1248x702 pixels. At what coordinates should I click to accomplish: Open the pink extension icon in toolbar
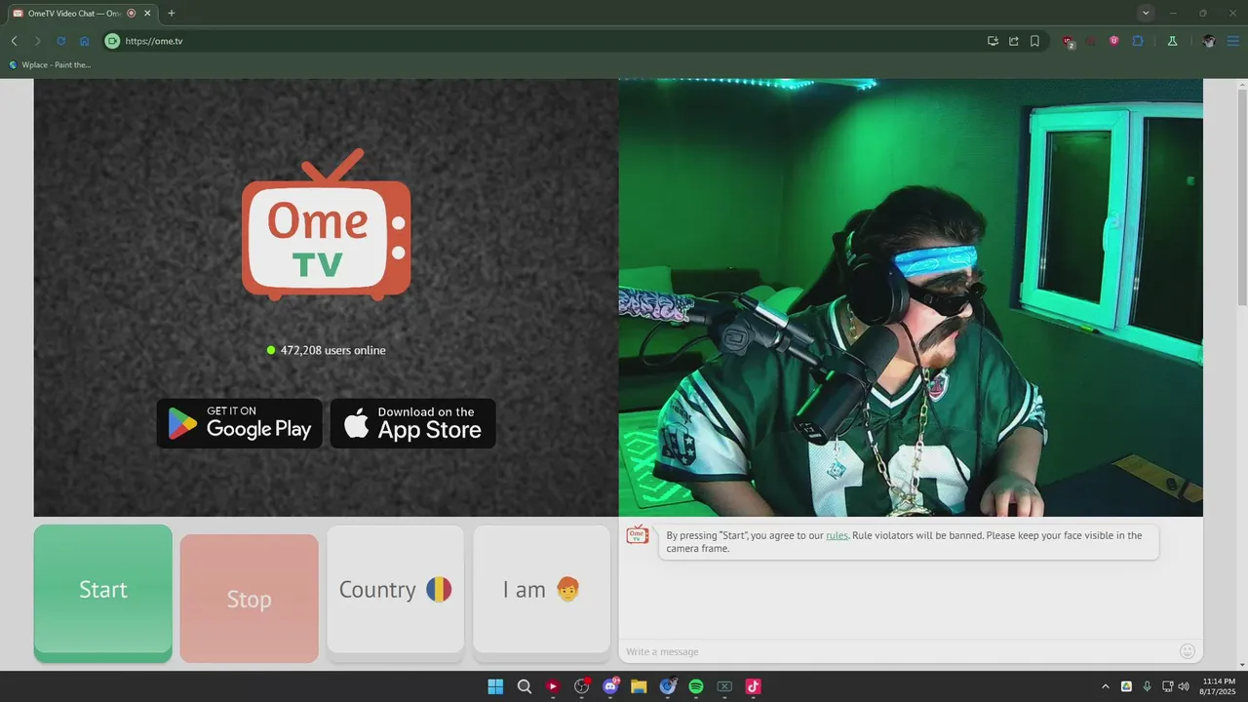point(1113,41)
